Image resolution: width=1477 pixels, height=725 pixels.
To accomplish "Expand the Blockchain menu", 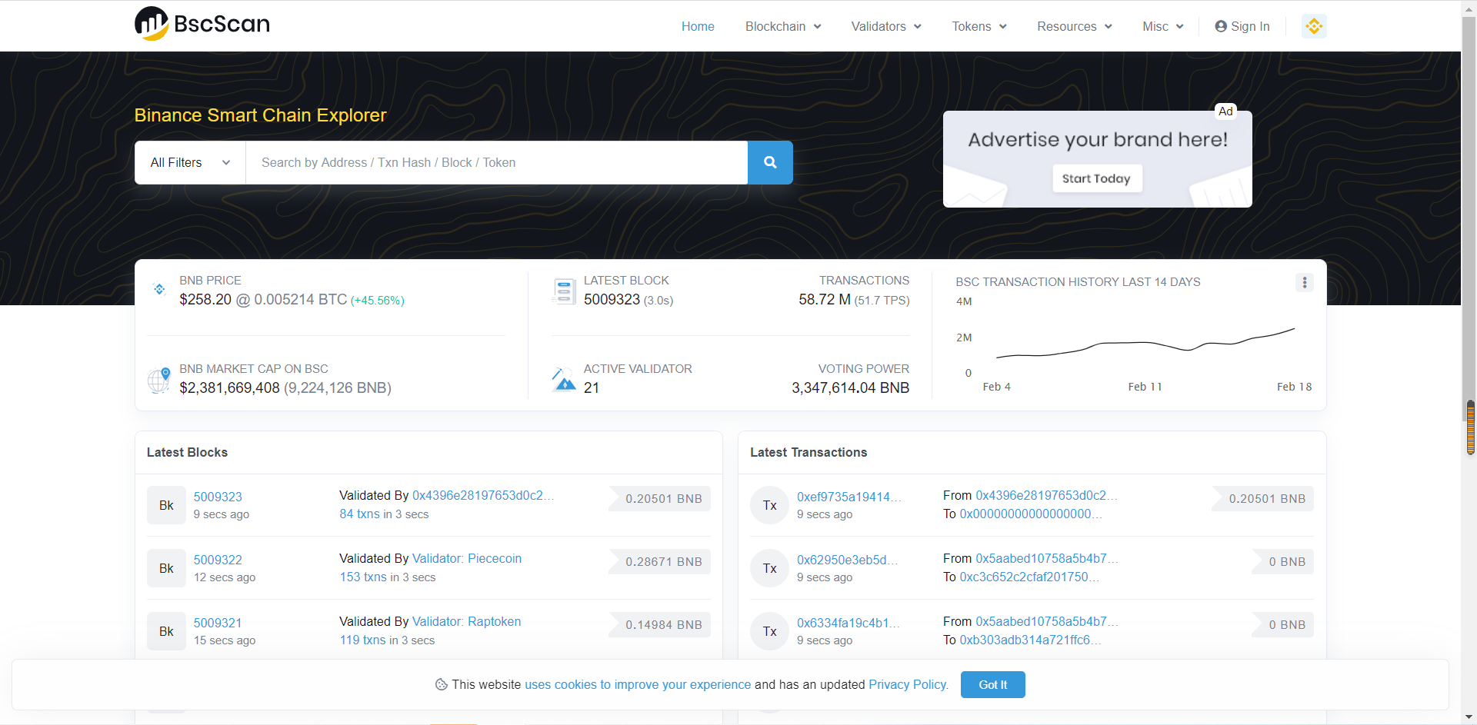I will click(x=782, y=26).
